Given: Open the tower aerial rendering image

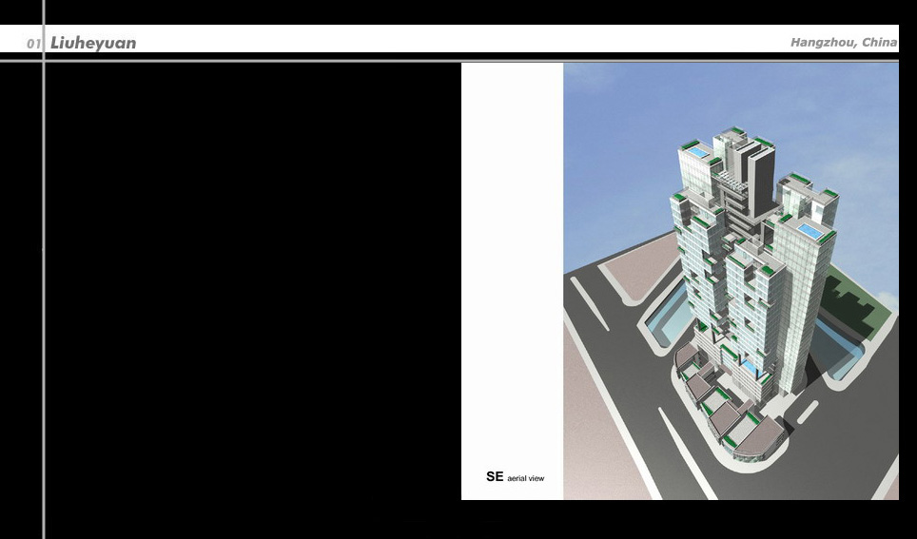Looking at the screenshot, I should (x=731, y=281).
